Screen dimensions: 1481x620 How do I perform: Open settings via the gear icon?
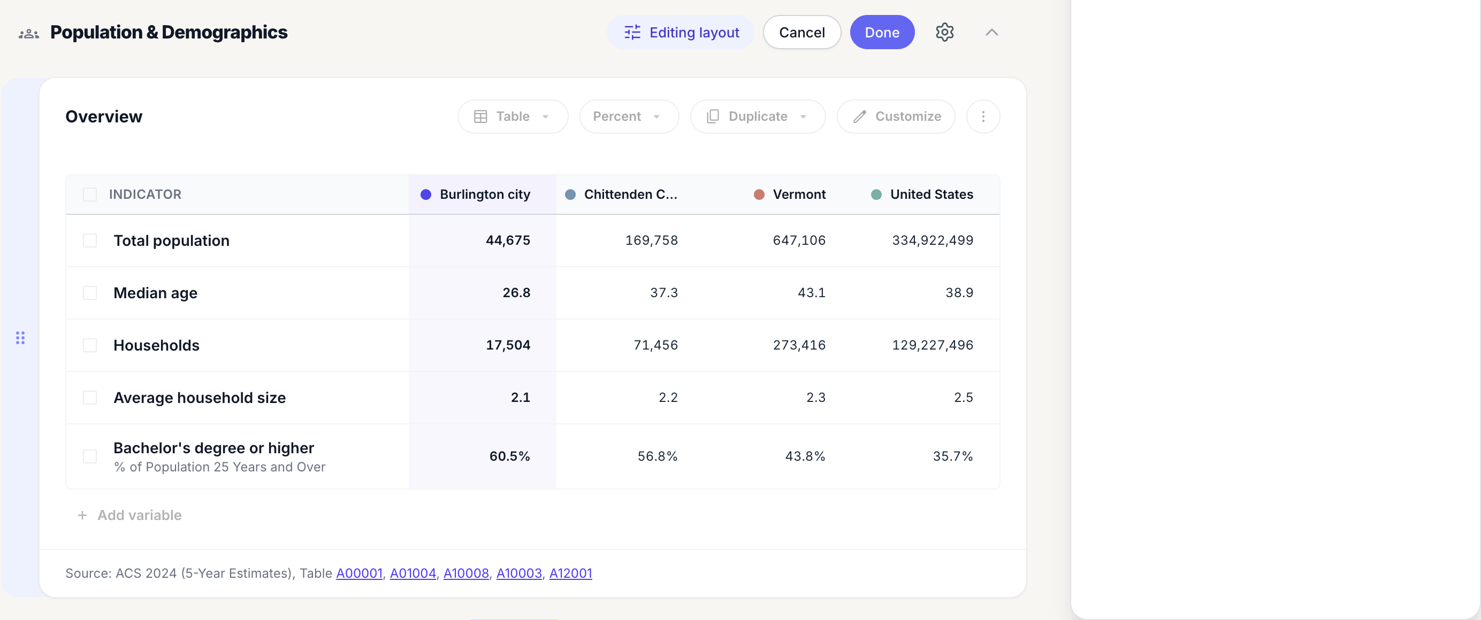coord(944,32)
